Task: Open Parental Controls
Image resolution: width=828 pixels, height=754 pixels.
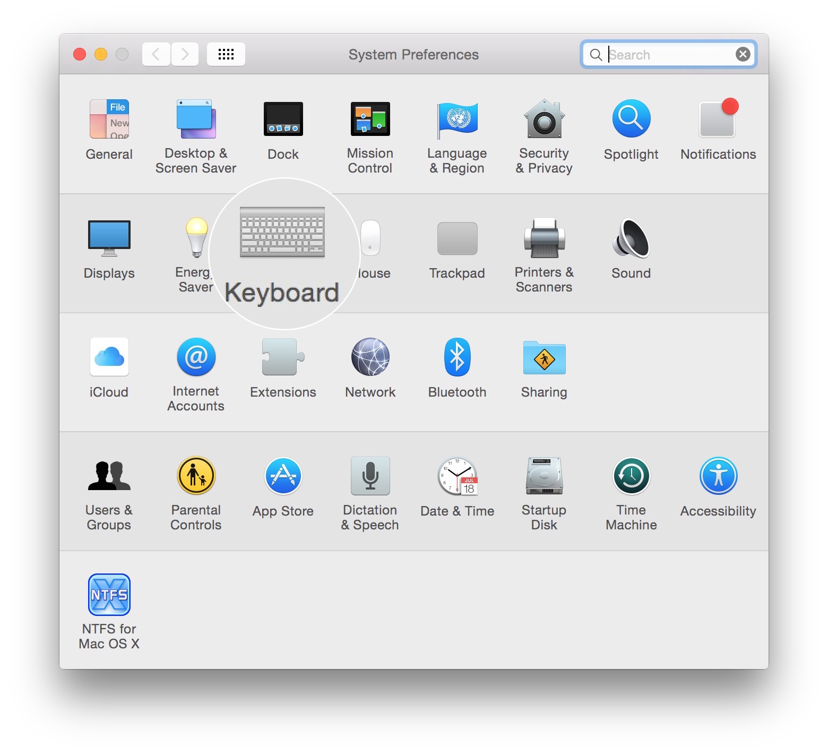Action: [196, 476]
